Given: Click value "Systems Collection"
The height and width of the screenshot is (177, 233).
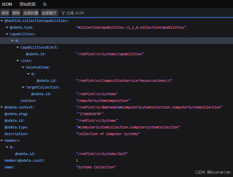Looking at the screenshot, I should (96, 167).
